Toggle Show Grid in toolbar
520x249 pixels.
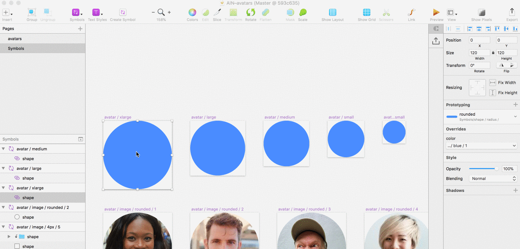click(367, 13)
